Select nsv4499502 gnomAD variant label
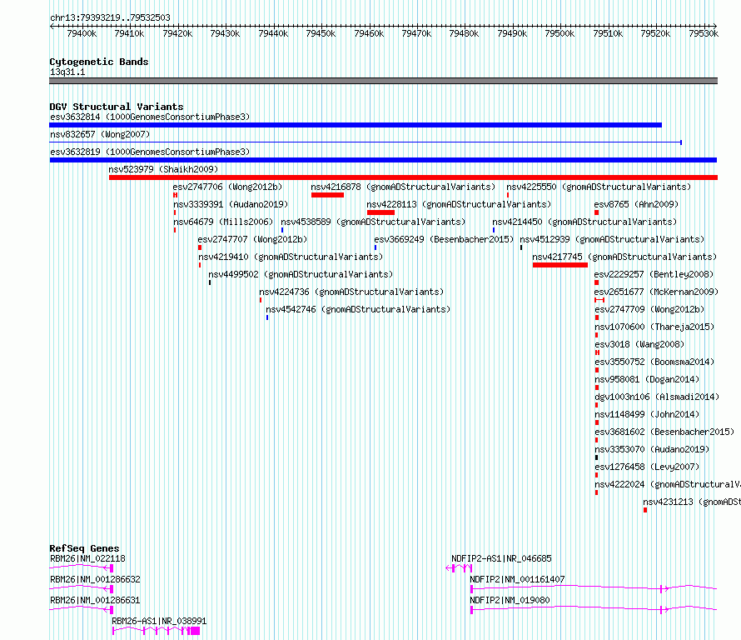The height and width of the screenshot is (640, 741). [x=301, y=274]
